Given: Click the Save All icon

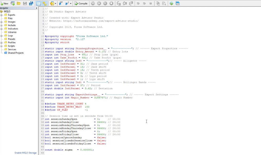Looking at the screenshot, I should pyautogui.click(x=31, y=4).
